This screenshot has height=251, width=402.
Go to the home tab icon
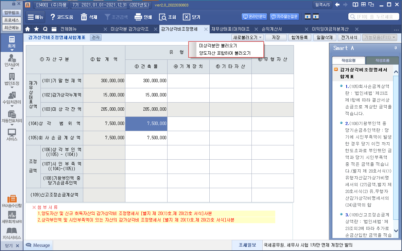[28, 29]
